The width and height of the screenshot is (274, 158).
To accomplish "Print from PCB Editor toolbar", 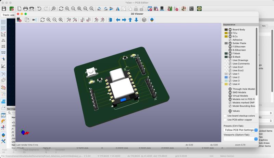I will point(25,9).
